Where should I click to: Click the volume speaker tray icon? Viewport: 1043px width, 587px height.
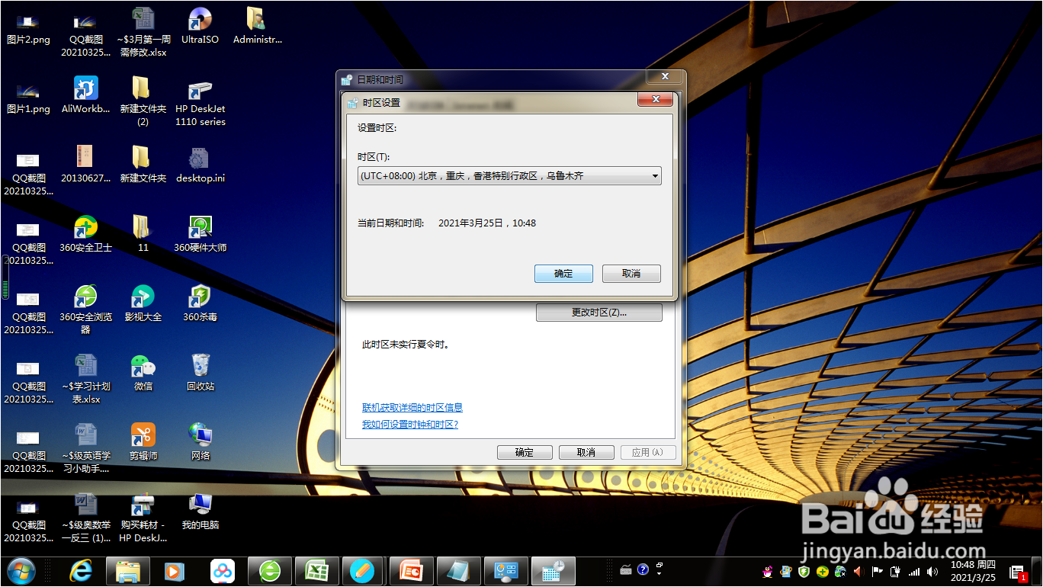(x=932, y=571)
